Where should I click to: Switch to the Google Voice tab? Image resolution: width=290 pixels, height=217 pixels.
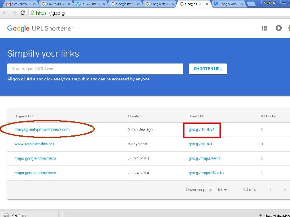pos(228,4)
